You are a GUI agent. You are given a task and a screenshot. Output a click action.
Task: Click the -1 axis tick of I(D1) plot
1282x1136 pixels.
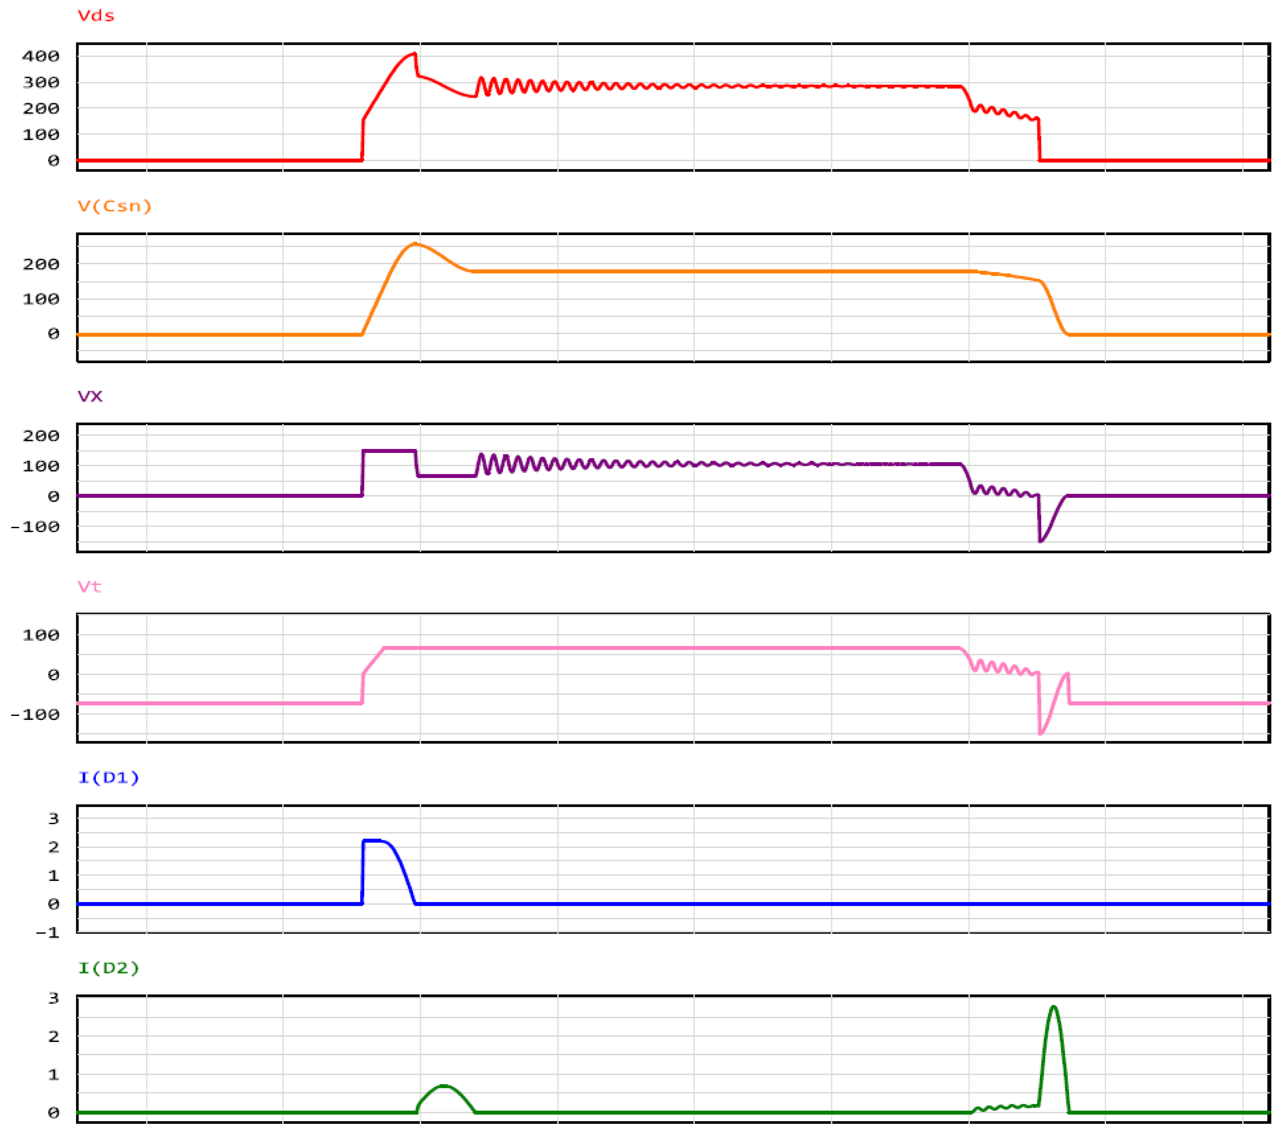point(47,933)
